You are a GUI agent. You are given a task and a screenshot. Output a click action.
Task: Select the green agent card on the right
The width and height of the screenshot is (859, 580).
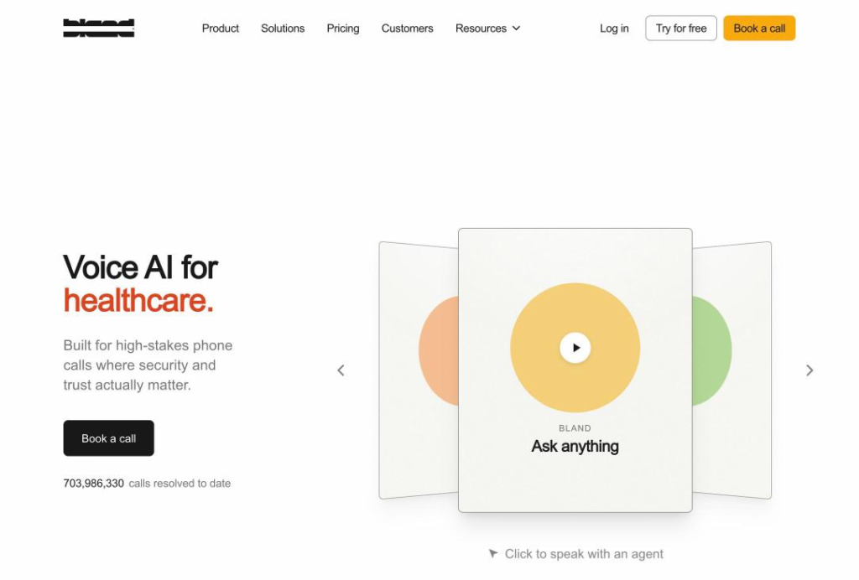pos(731,370)
